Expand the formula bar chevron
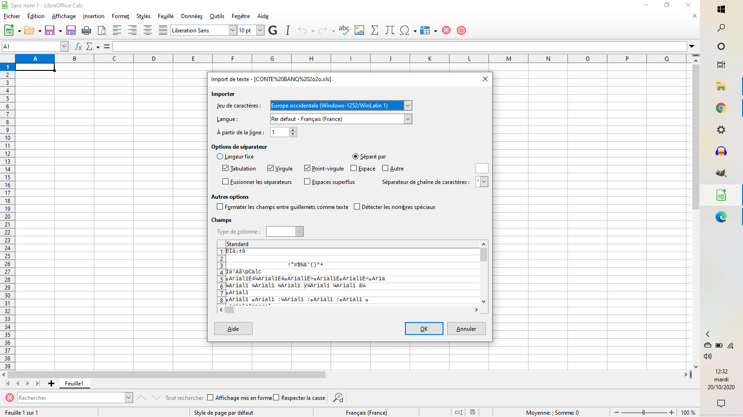This screenshot has height=417, width=743. tap(692, 46)
